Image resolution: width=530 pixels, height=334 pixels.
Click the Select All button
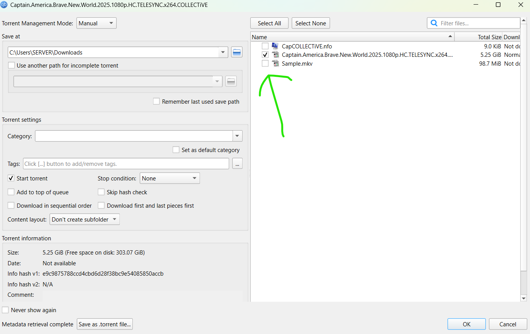click(x=269, y=23)
